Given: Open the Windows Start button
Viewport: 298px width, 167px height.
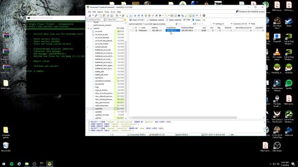Looking at the screenshot, I should click(4, 164).
